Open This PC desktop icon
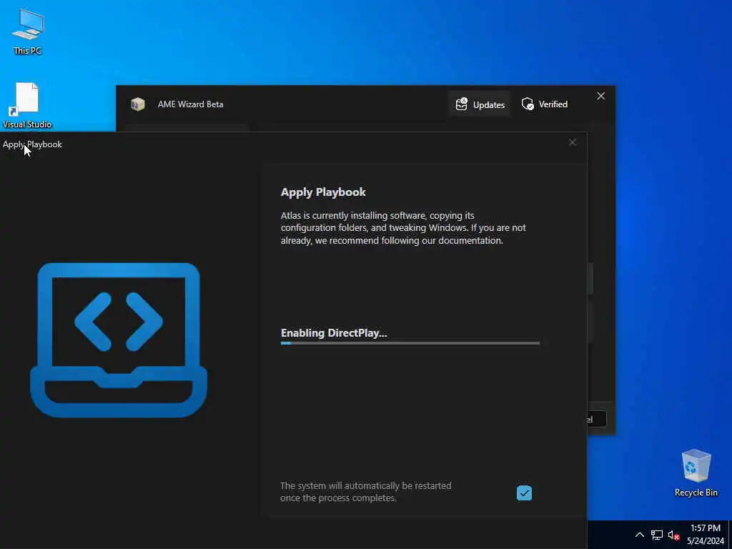 tap(28, 31)
